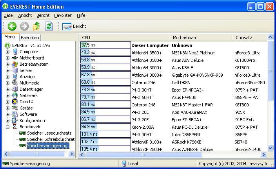Sort by the Motherboard column header
Screen dimensions: 276x169
pos(200,38)
